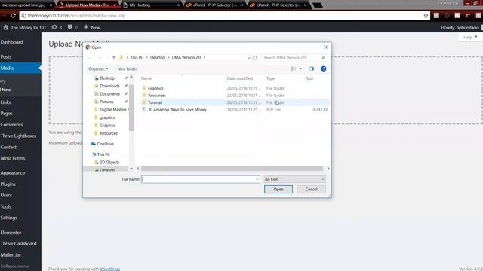Click New folder in the dialog
The height and width of the screenshot is (271, 483).
[128, 69]
